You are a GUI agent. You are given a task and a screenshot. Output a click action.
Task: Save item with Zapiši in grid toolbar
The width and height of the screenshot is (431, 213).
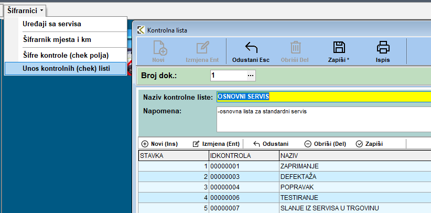369,144
